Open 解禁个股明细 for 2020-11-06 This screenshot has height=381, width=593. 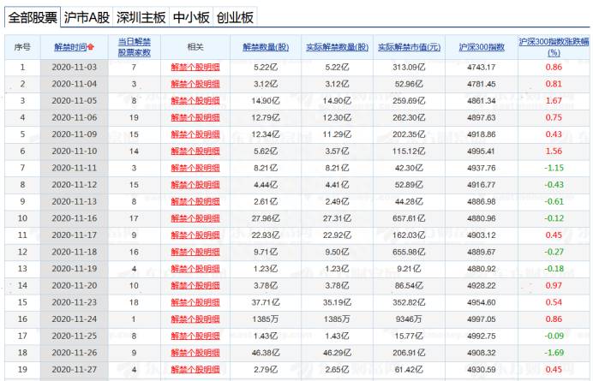click(x=195, y=117)
